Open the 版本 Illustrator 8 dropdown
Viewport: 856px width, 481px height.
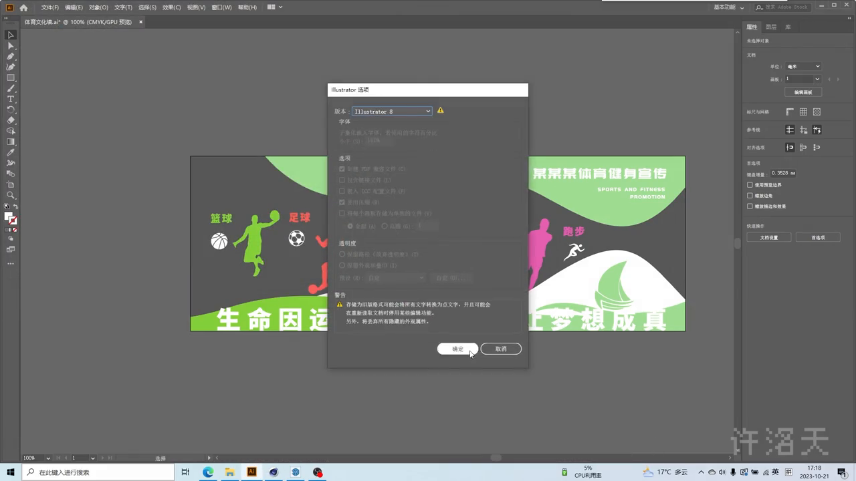[x=392, y=111]
